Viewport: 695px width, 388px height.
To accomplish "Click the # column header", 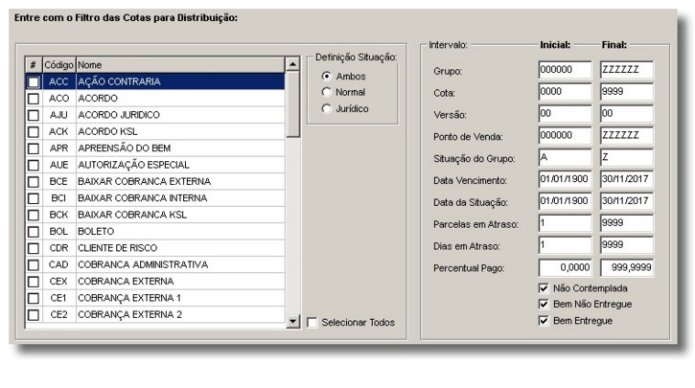I will click(x=34, y=65).
